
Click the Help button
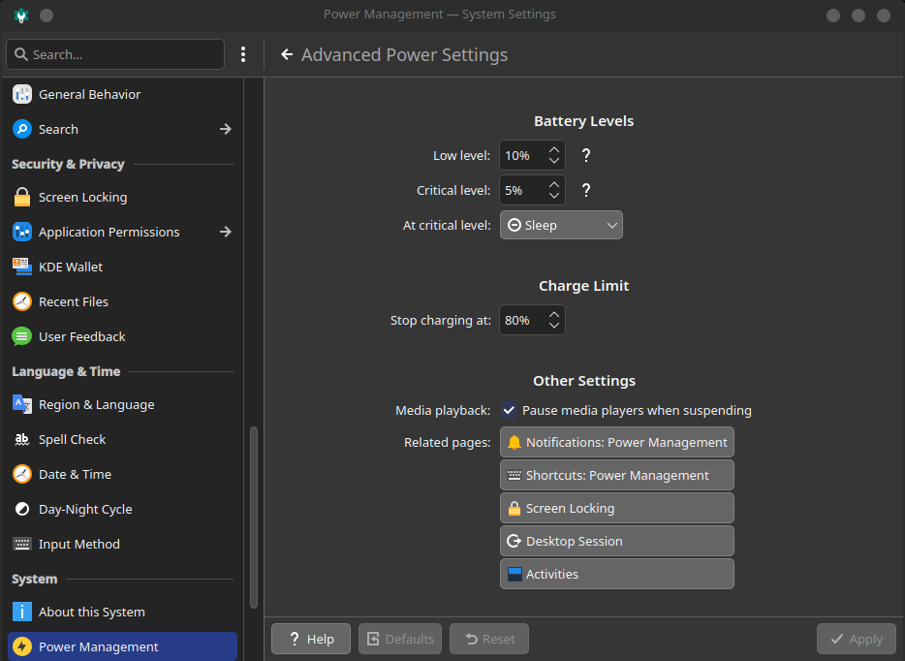tap(310, 639)
